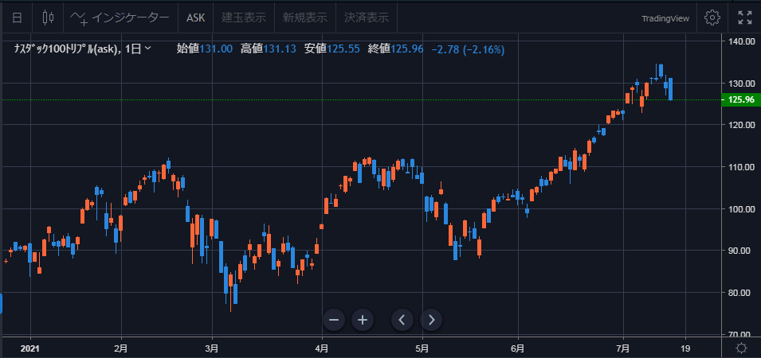Click the 高値131.13 high value

point(269,49)
